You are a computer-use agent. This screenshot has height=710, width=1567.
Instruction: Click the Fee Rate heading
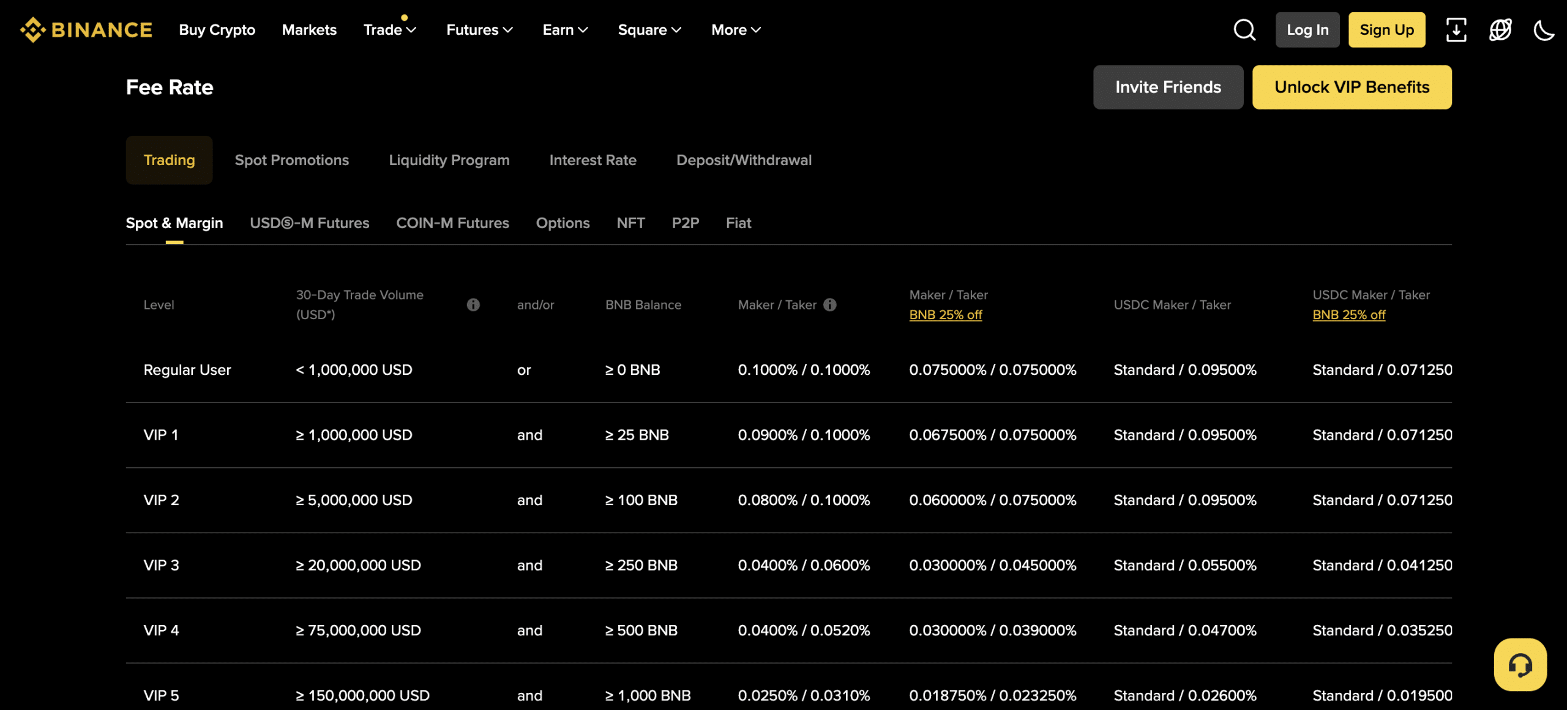(x=170, y=87)
